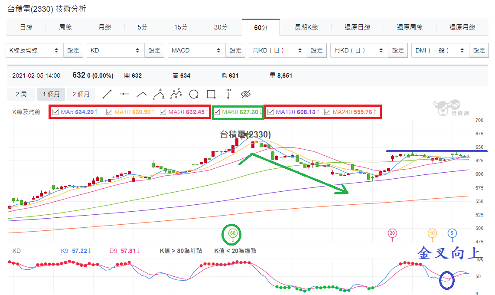This screenshot has width=495, height=295.
Task: Uncheck the MA120 moving average checkbox
Action: click(270, 112)
